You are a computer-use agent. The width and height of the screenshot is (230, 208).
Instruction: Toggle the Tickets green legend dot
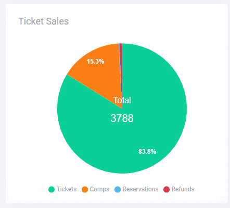pos(52,189)
